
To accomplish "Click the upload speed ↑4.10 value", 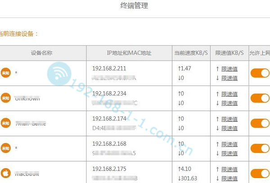I will tap(184, 169).
